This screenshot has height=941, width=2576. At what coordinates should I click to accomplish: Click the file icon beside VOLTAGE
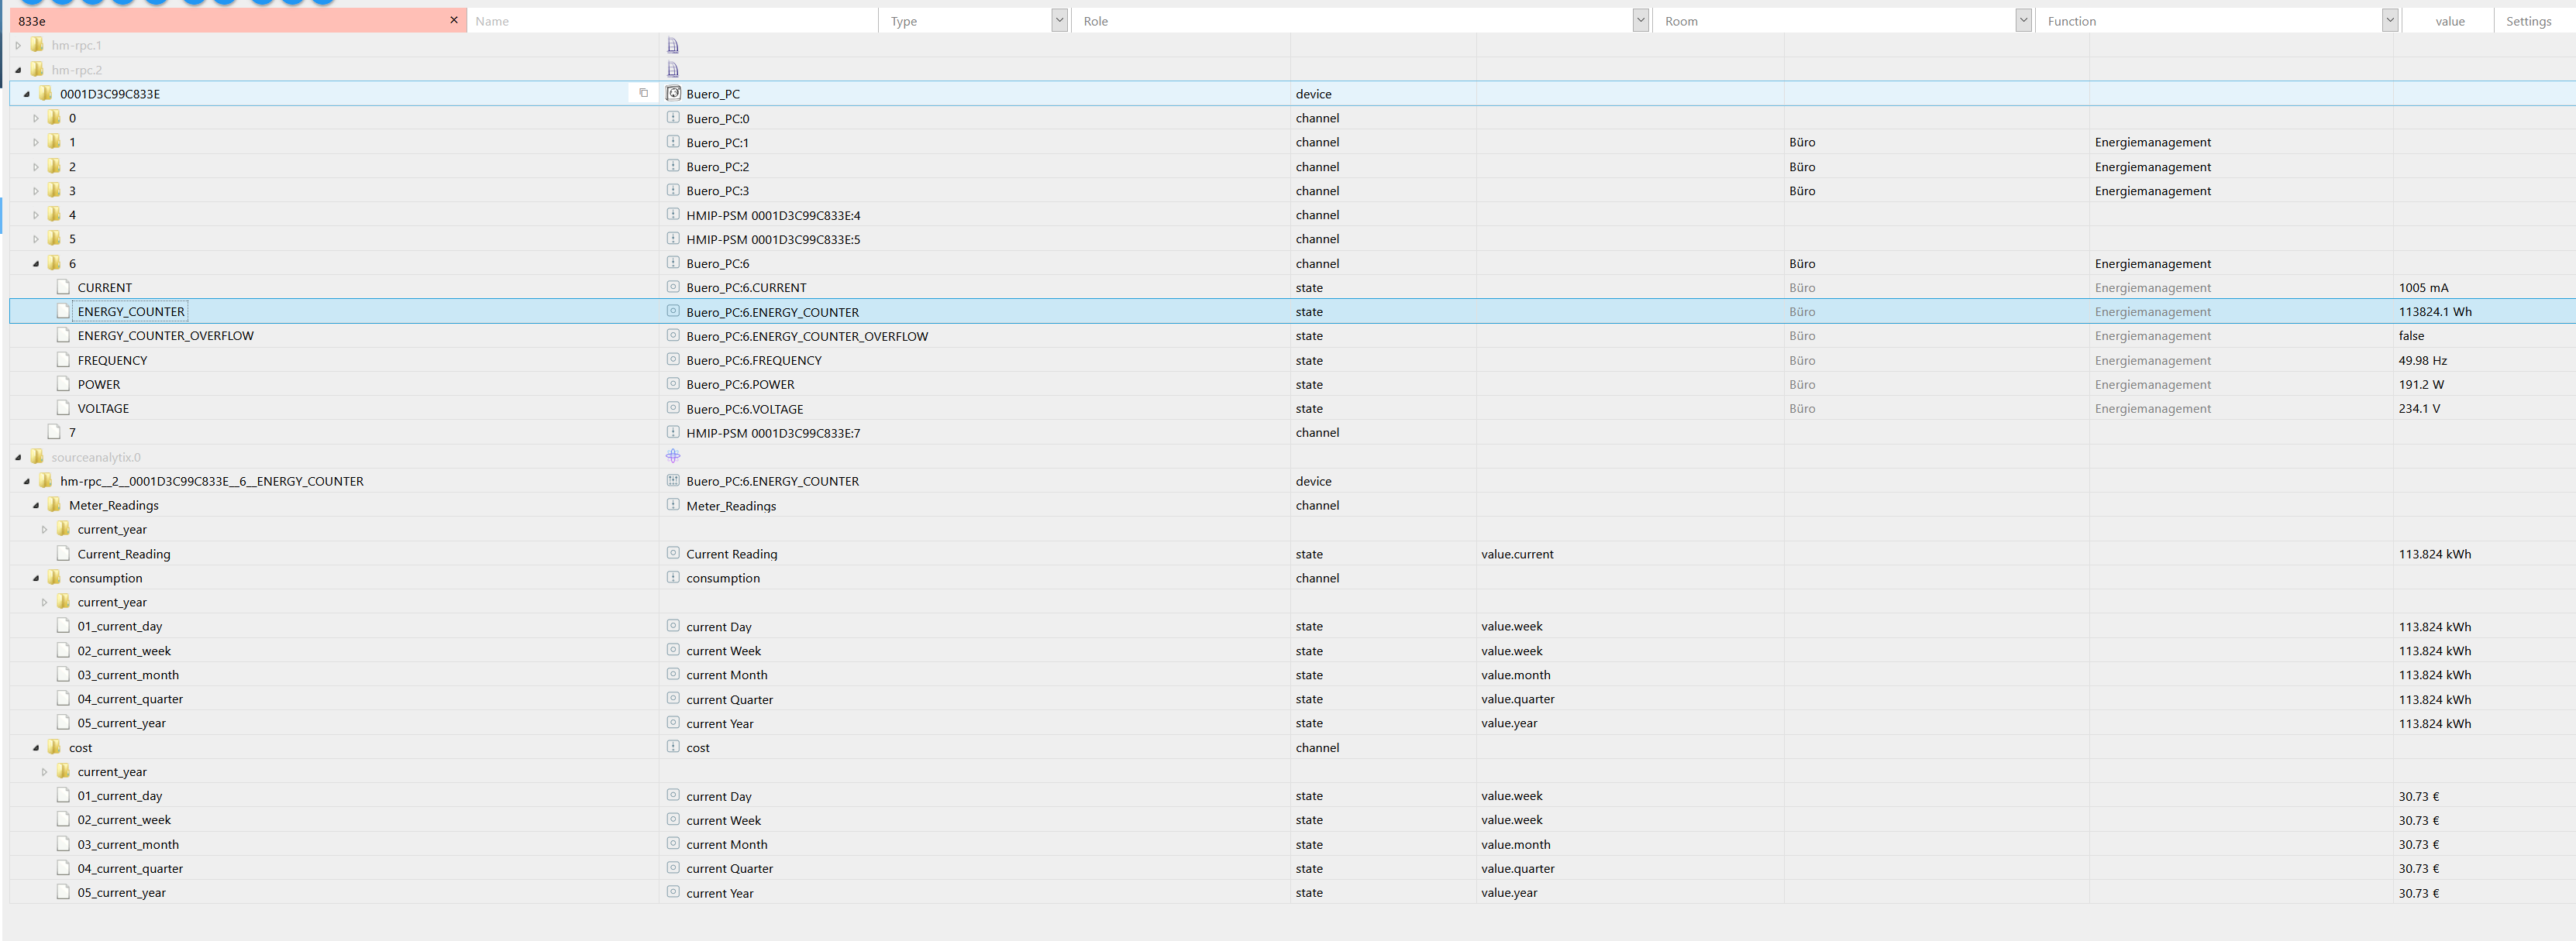point(64,407)
